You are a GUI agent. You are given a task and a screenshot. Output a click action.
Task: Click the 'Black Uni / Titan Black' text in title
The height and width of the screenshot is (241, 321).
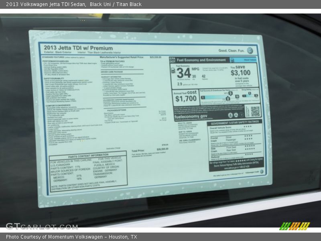click(116, 4)
